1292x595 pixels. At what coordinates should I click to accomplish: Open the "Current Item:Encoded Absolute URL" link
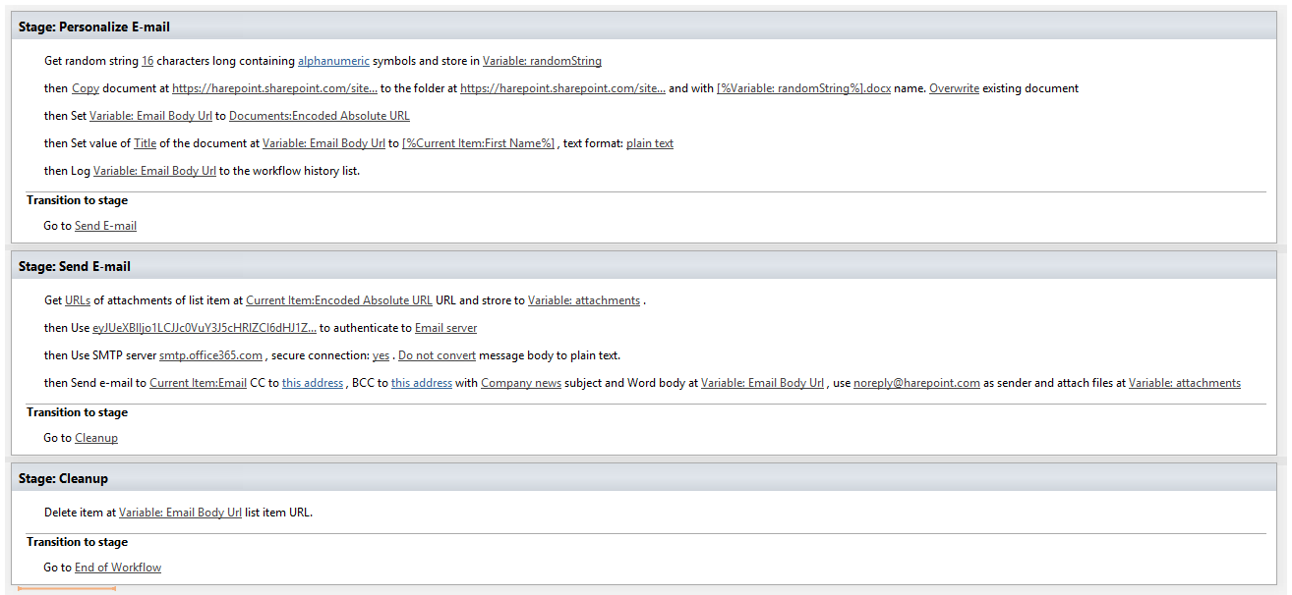click(339, 300)
